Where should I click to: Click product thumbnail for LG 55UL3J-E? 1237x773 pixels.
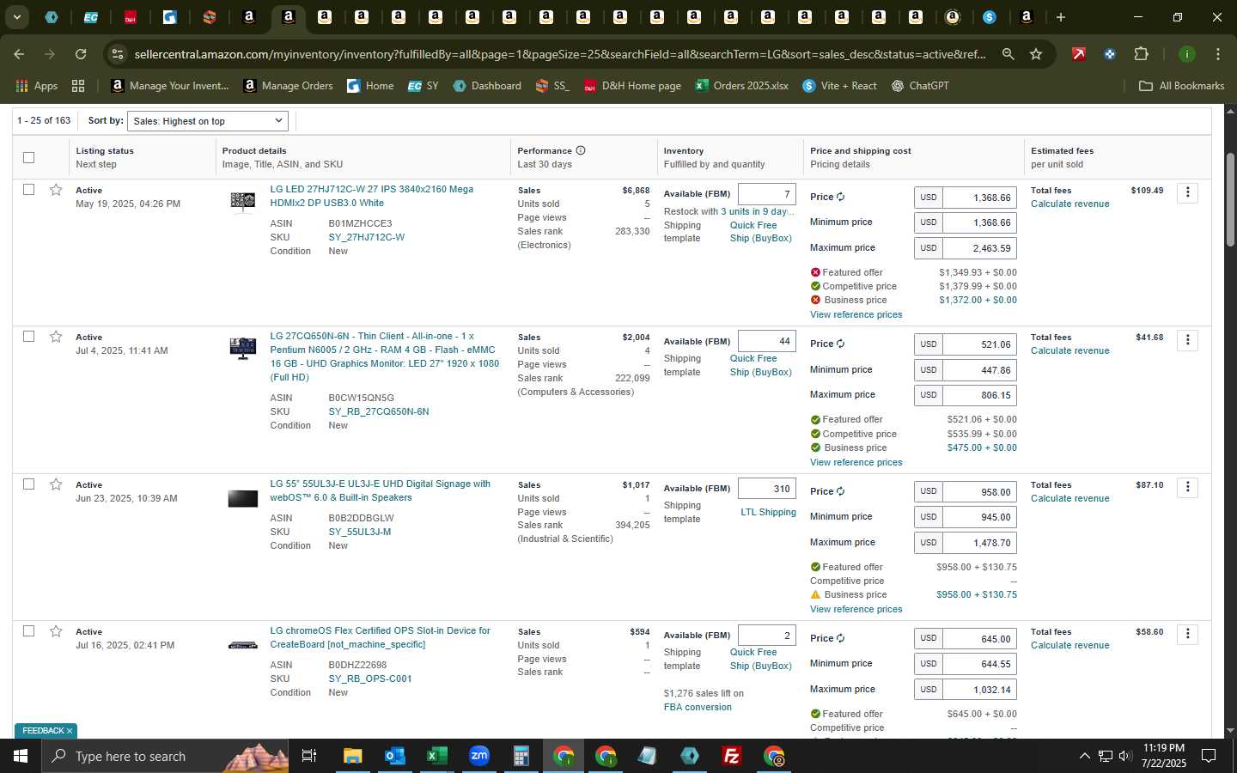click(x=242, y=498)
